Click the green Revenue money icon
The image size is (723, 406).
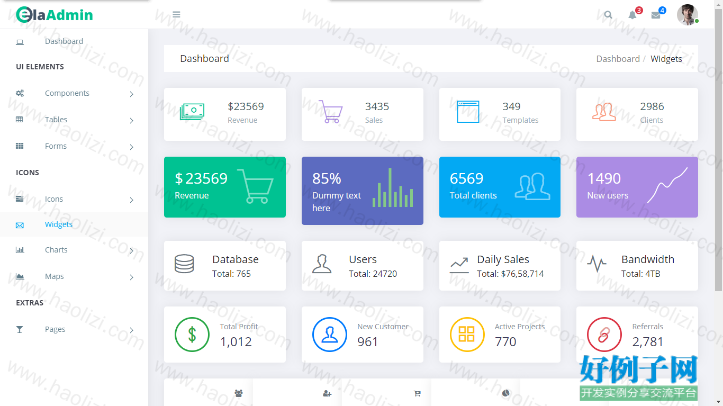192,111
